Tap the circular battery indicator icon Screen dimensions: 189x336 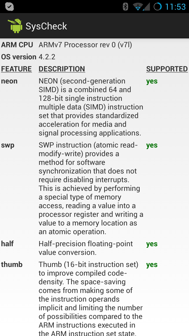(x=157, y=7)
